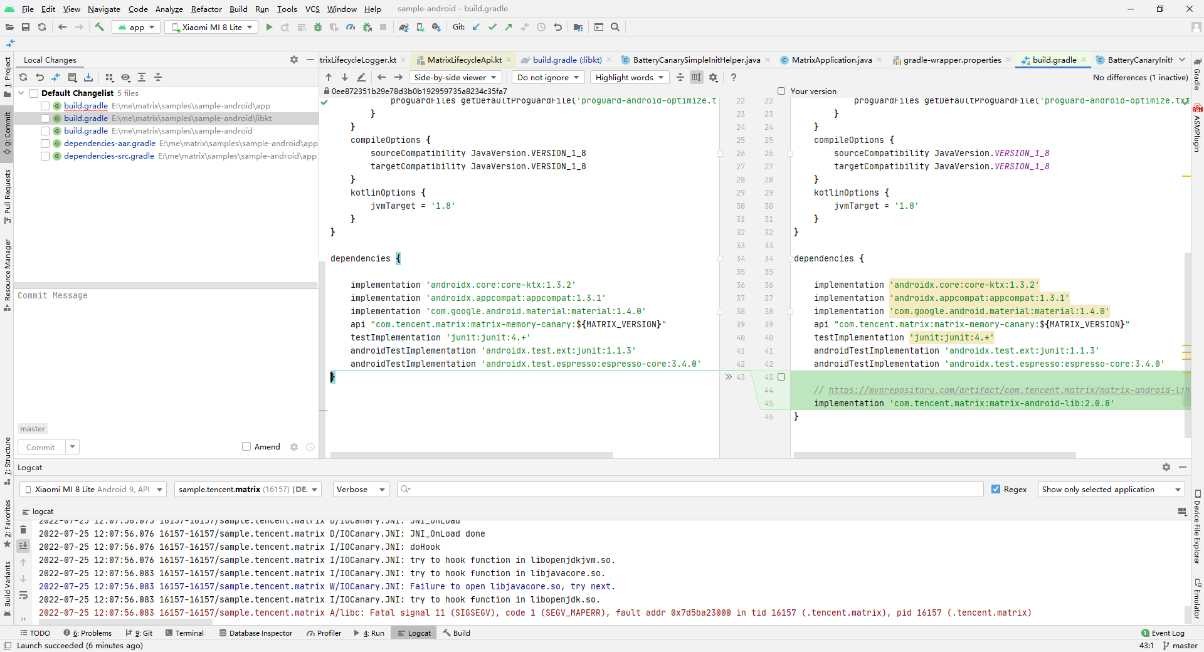
Task: Open the Refactor menu
Action: 206,9
